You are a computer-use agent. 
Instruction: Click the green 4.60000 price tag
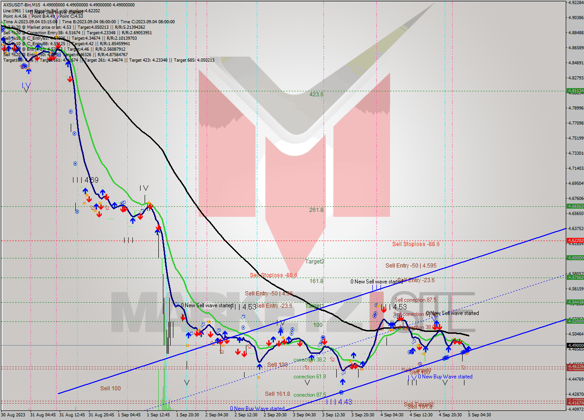tap(575, 258)
